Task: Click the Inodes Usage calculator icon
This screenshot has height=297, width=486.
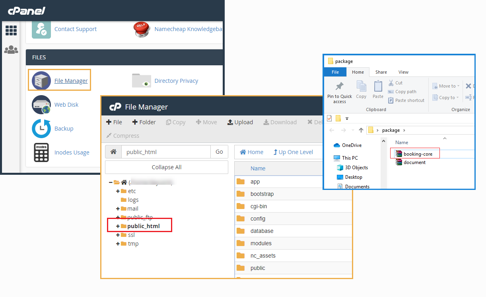Action: [41, 152]
